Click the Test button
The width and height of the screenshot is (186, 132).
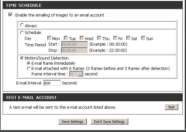(x=171, y=107)
